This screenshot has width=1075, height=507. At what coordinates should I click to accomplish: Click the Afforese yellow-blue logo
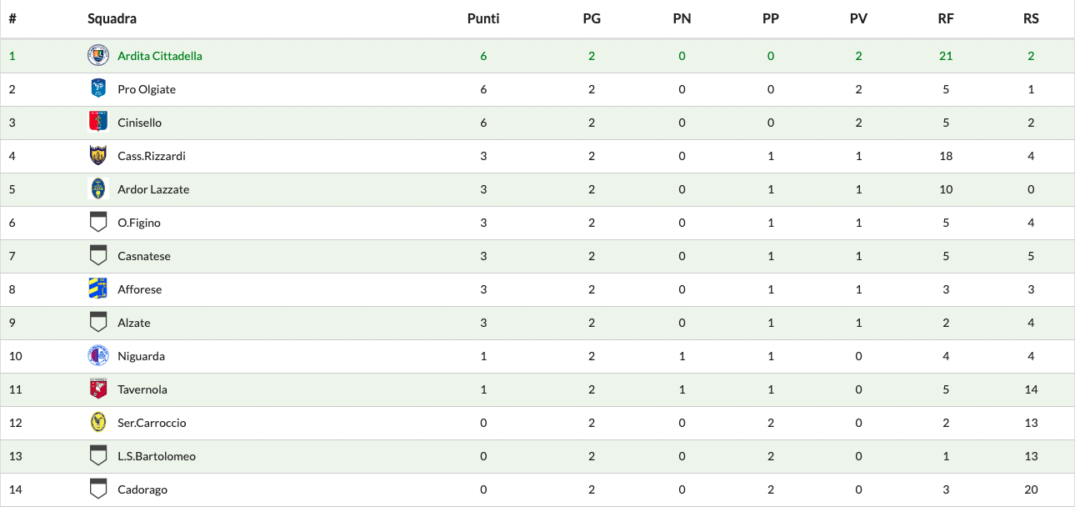tap(98, 289)
